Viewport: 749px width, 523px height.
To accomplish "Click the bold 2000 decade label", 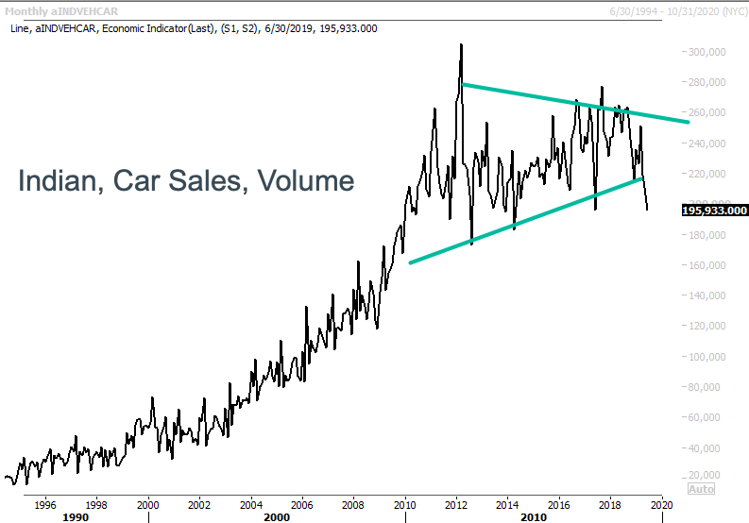I will pyautogui.click(x=277, y=517).
